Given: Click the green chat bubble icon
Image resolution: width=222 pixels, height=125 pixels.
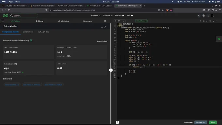Looking at the screenshot, I should (x=219, y=39).
